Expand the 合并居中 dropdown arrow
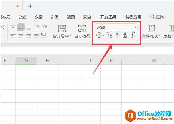Image resolution: width=174 pixels, height=124 pixels. [70, 36]
